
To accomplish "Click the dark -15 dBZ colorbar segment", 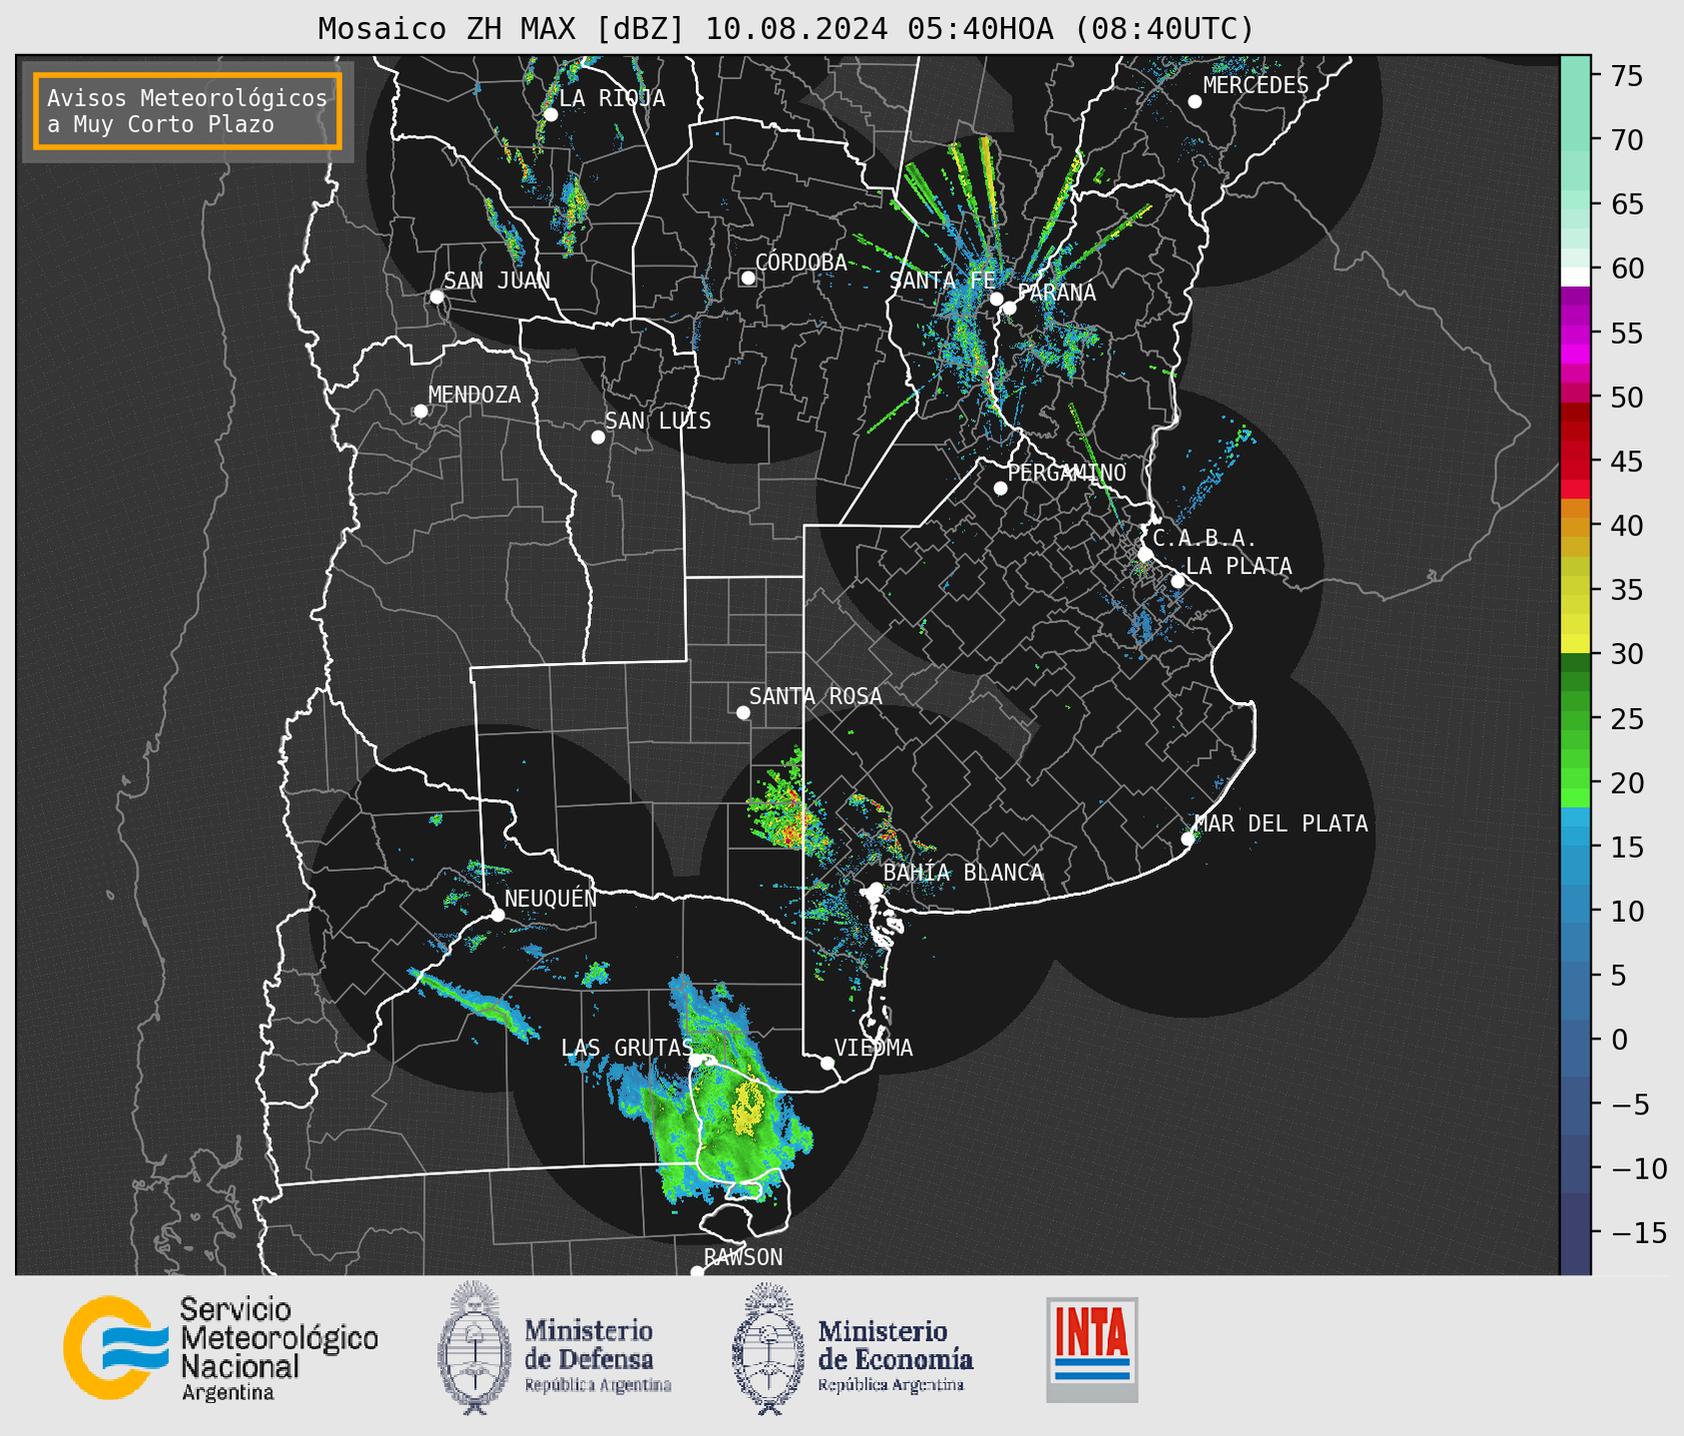I will (1575, 1232).
